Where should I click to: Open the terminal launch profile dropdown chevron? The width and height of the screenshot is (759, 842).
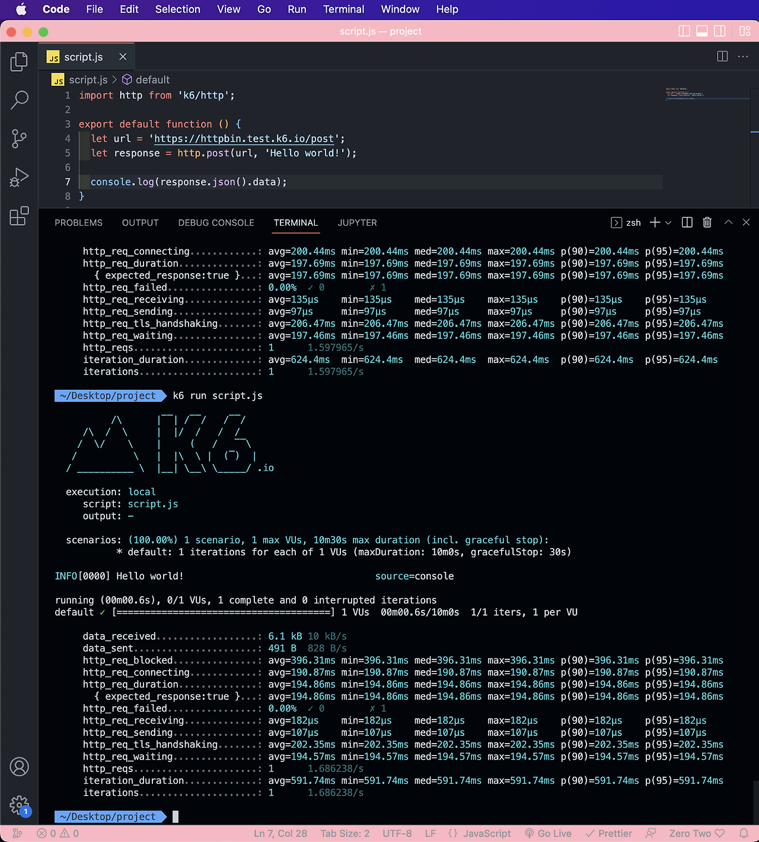pyautogui.click(x=668, y=222)
